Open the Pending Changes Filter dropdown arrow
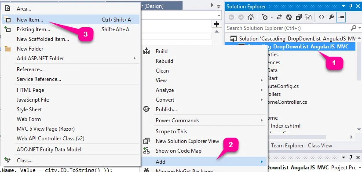Screen dimensions: 362x172 click(272, 18)
